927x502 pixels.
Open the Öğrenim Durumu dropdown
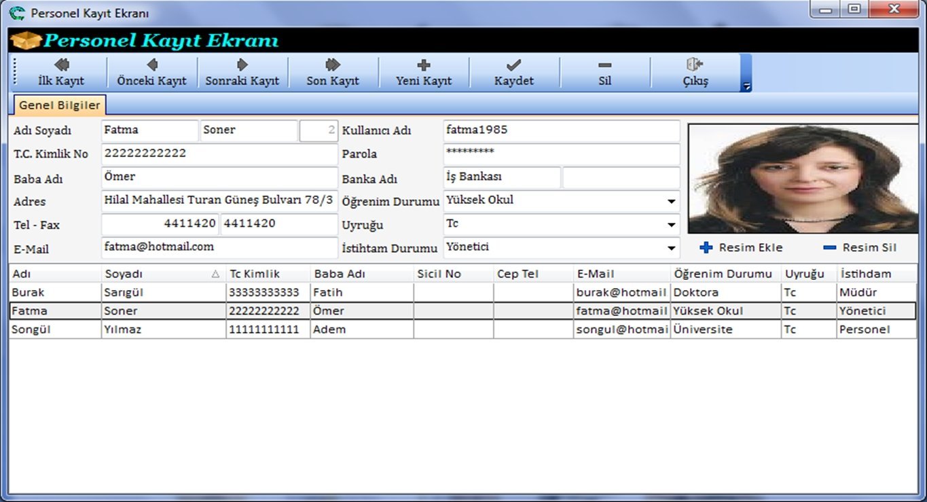(x=671, y=202)
